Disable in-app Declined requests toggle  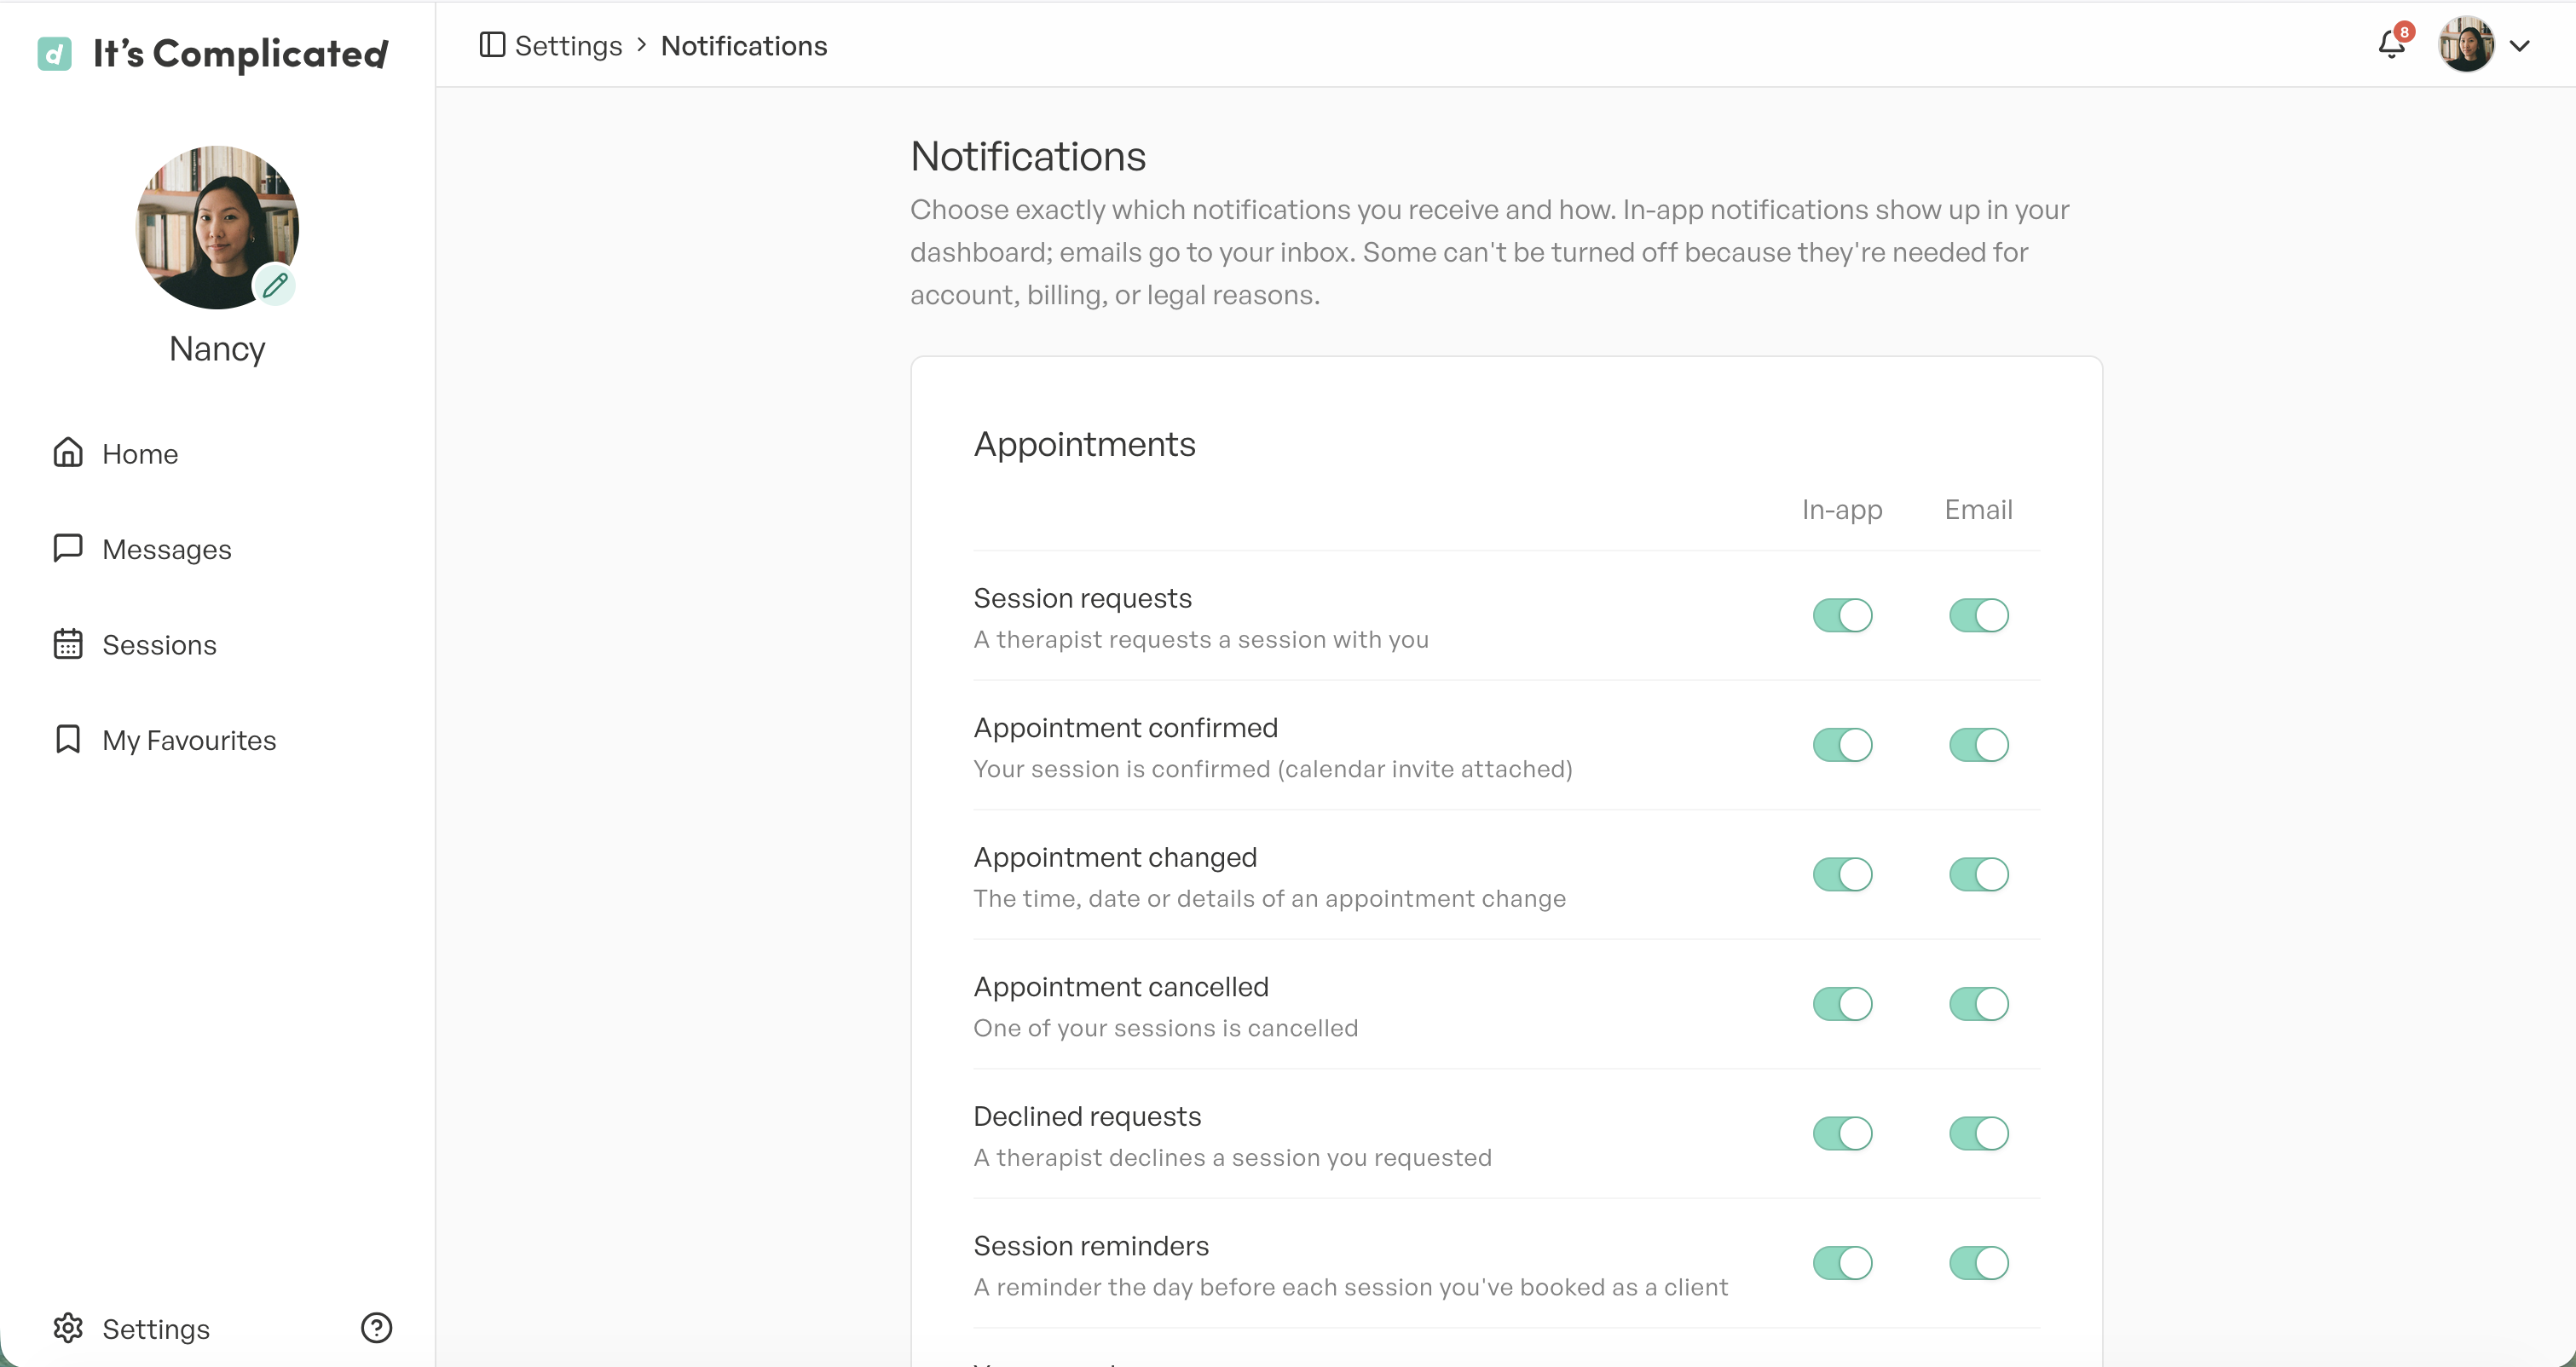1842,1133
